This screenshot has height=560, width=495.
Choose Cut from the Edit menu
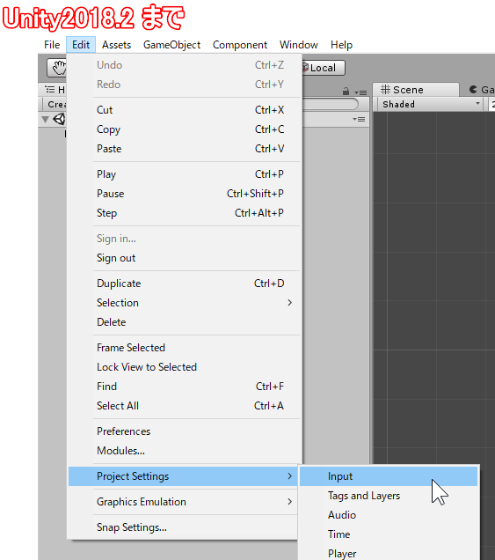click(185, 110)
